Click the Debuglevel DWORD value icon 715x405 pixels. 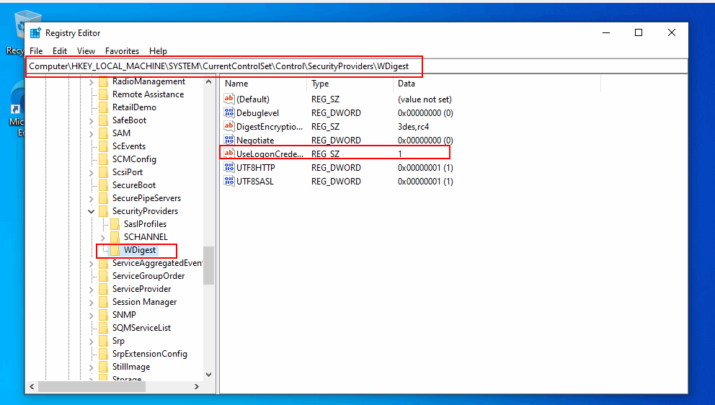point(229,113)
